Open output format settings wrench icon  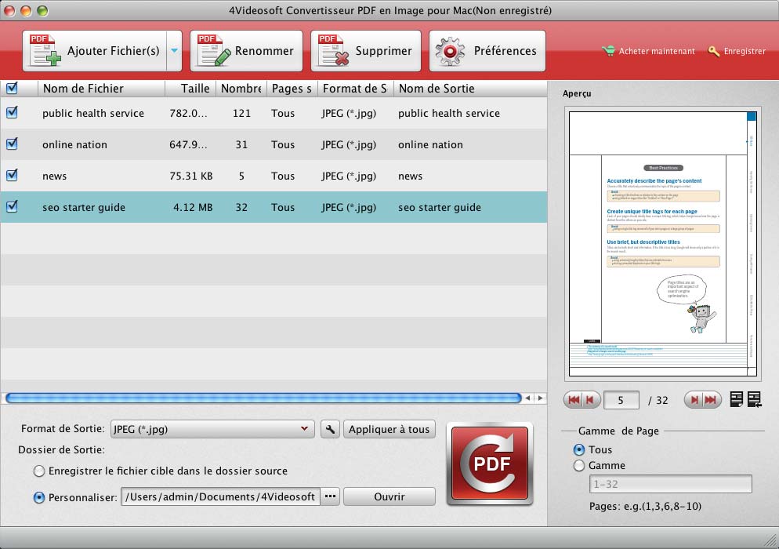tap(329, 429)
